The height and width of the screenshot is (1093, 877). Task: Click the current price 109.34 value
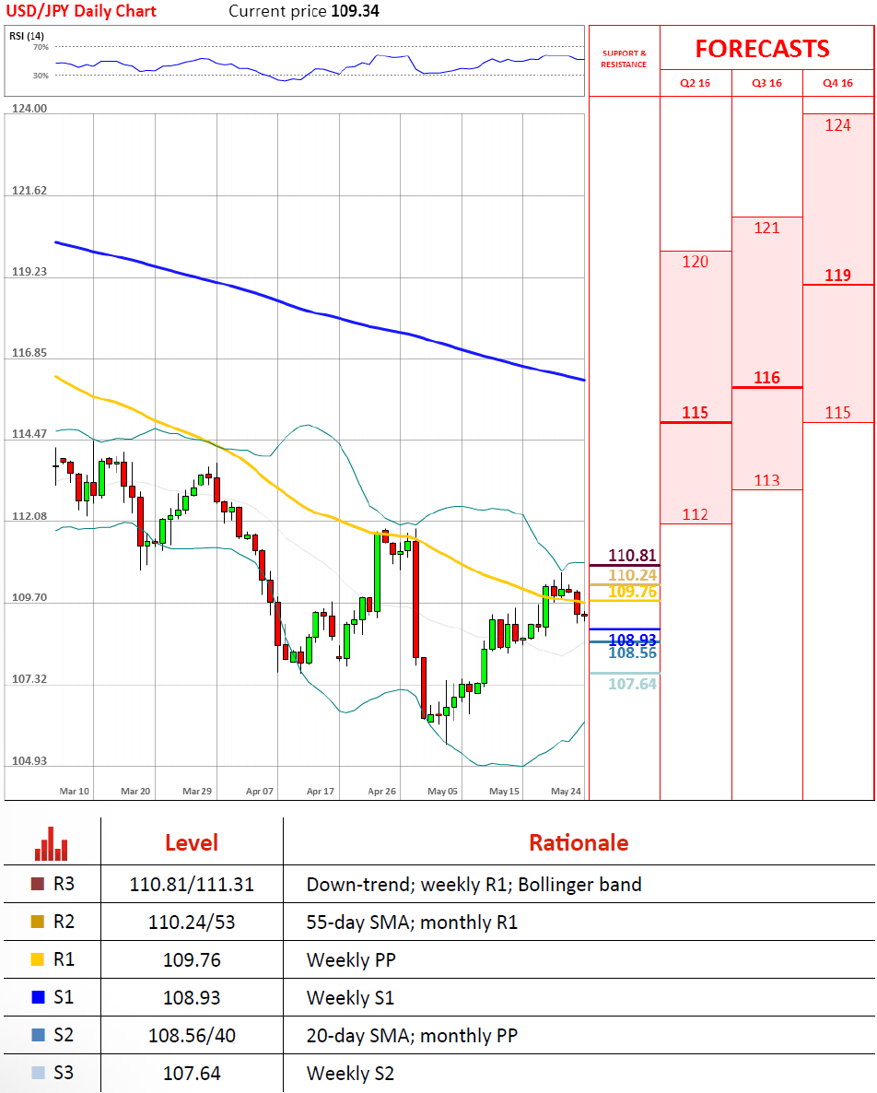point(355,11)
